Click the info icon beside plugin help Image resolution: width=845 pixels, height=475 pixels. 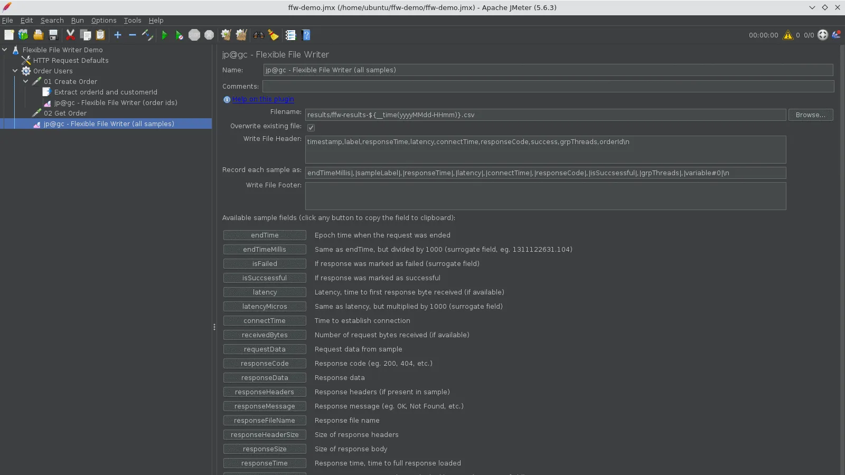point(227,99)
